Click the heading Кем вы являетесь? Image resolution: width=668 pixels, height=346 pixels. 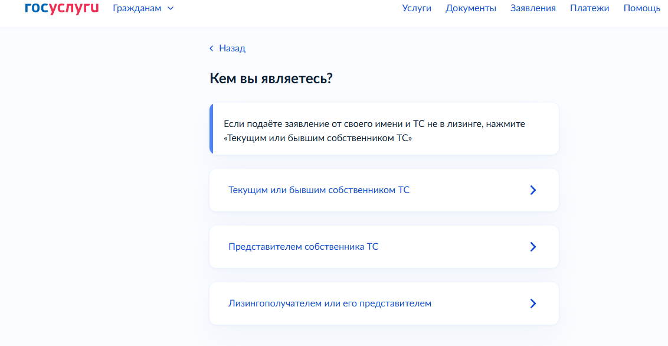pyautogui.click(x=271, y=79)
